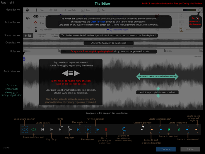Click the Locate to loop start icon
The height and width of the screenshot is (154, 205).
[169, 130]
